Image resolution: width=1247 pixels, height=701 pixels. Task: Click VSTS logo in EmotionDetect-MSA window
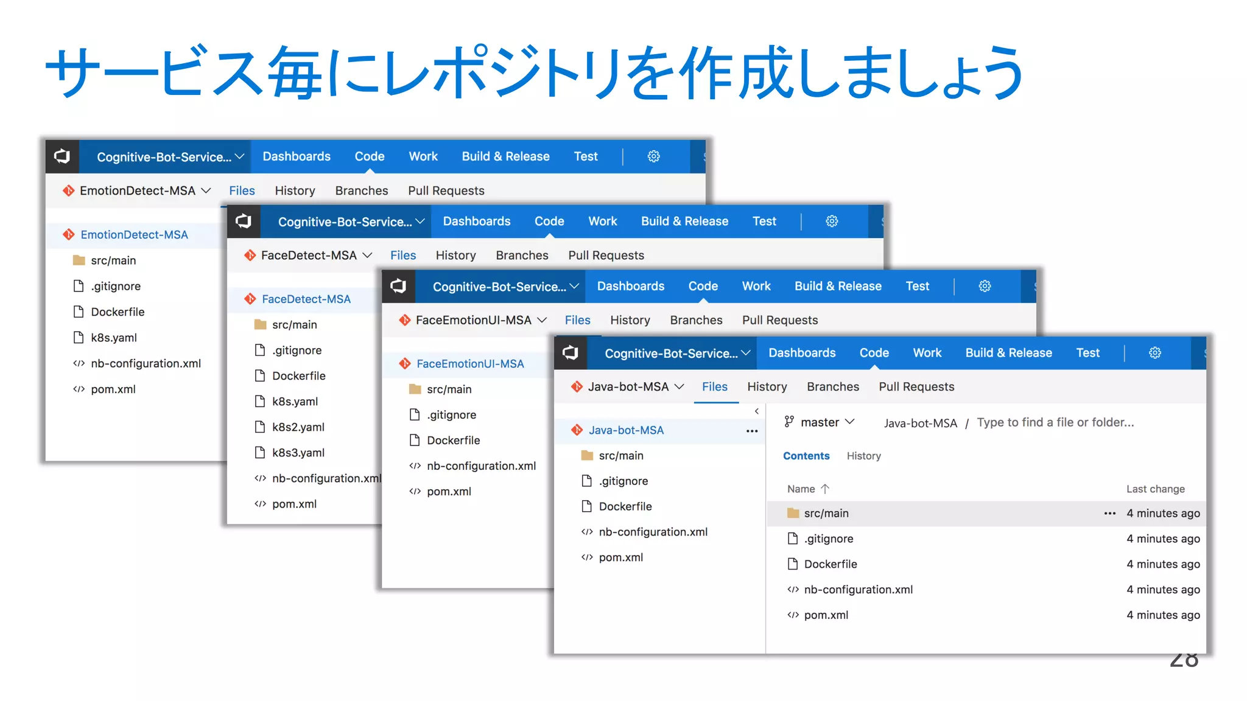(62, 156)
